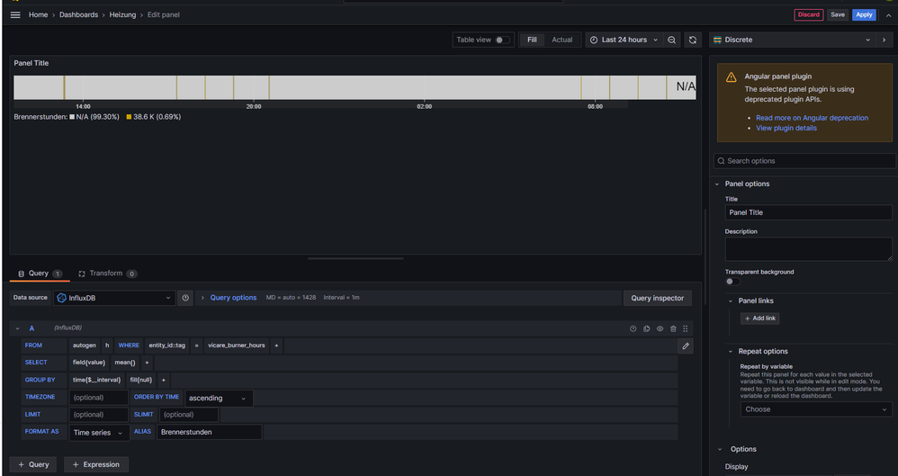Duplicate query A
Viewport: 898px width, 476px height.
pyautogui.click(x=646, y=328)
